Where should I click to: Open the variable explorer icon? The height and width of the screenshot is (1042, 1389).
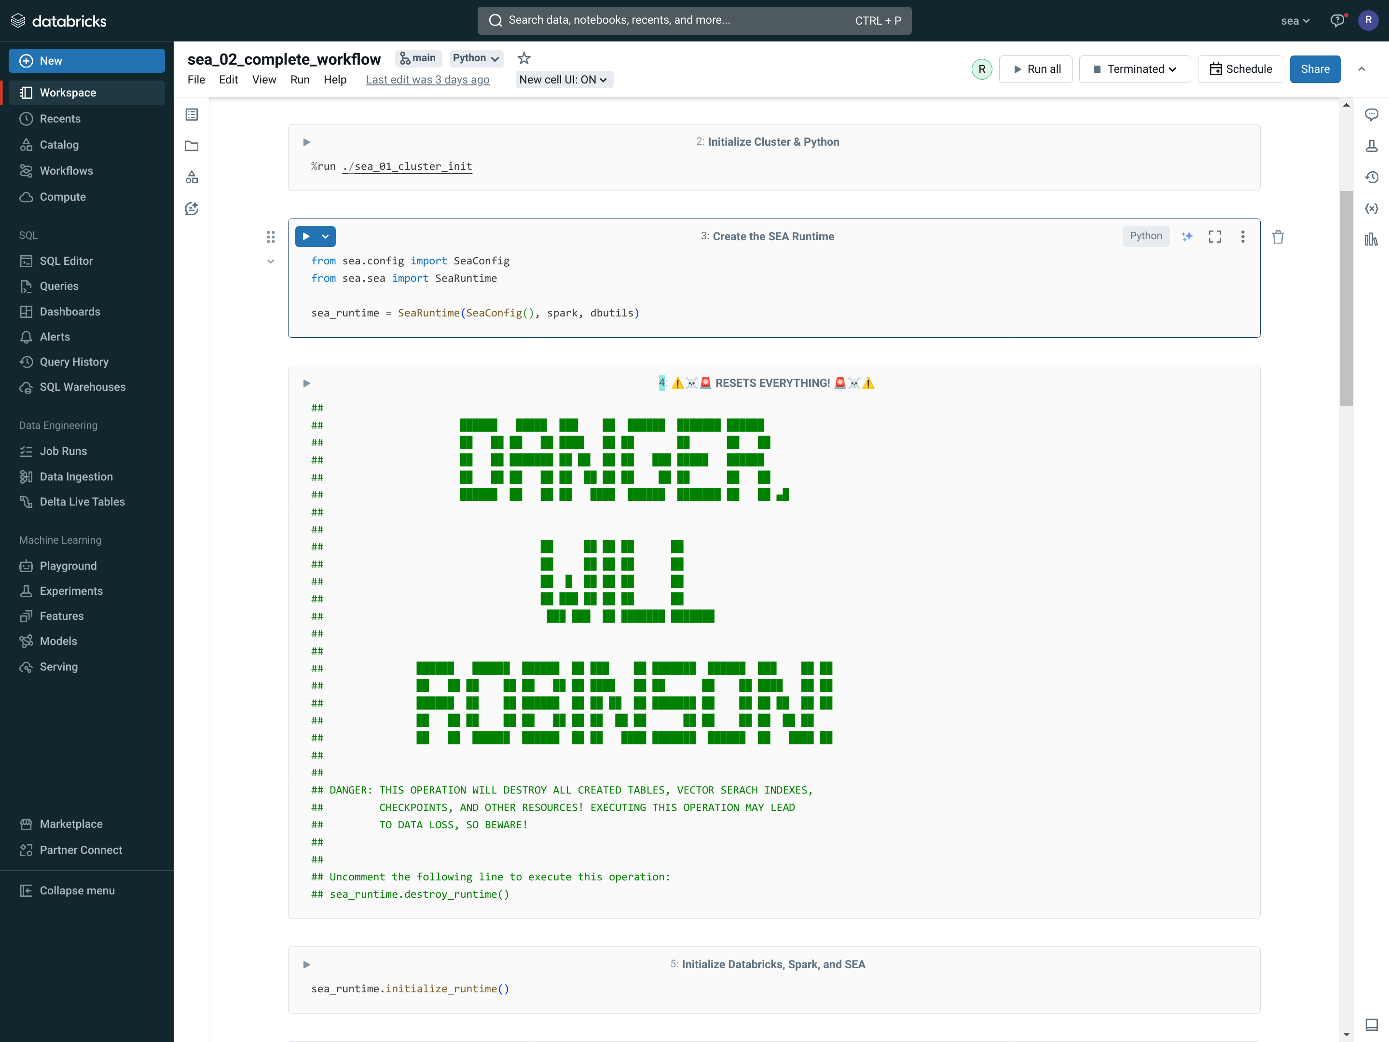coord(1372,208)
